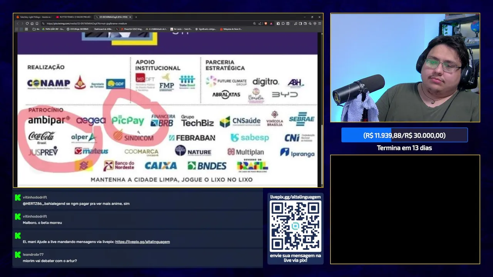Open Máquina de Boxe El bookmark
493x277 pixels.
click(x=231, y=29)
